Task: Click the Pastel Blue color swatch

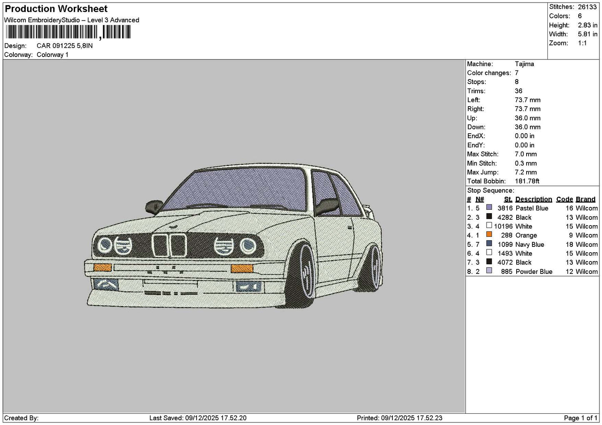Action: point(489,207)
